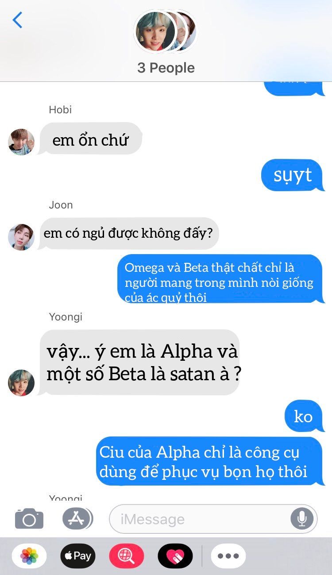Tap the group avatar cluster
This screenshot has width=332, height=575.
coord(166,31)
